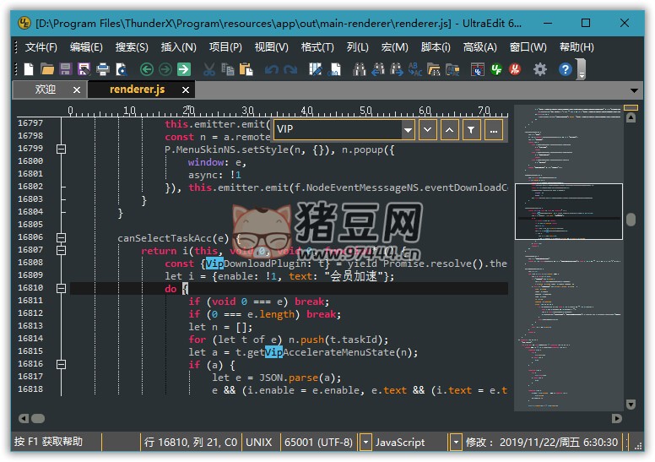This screenshot has width=655, height=462.
Task: Collapse the fold marker at line 16806
Action: click(60, 237)
